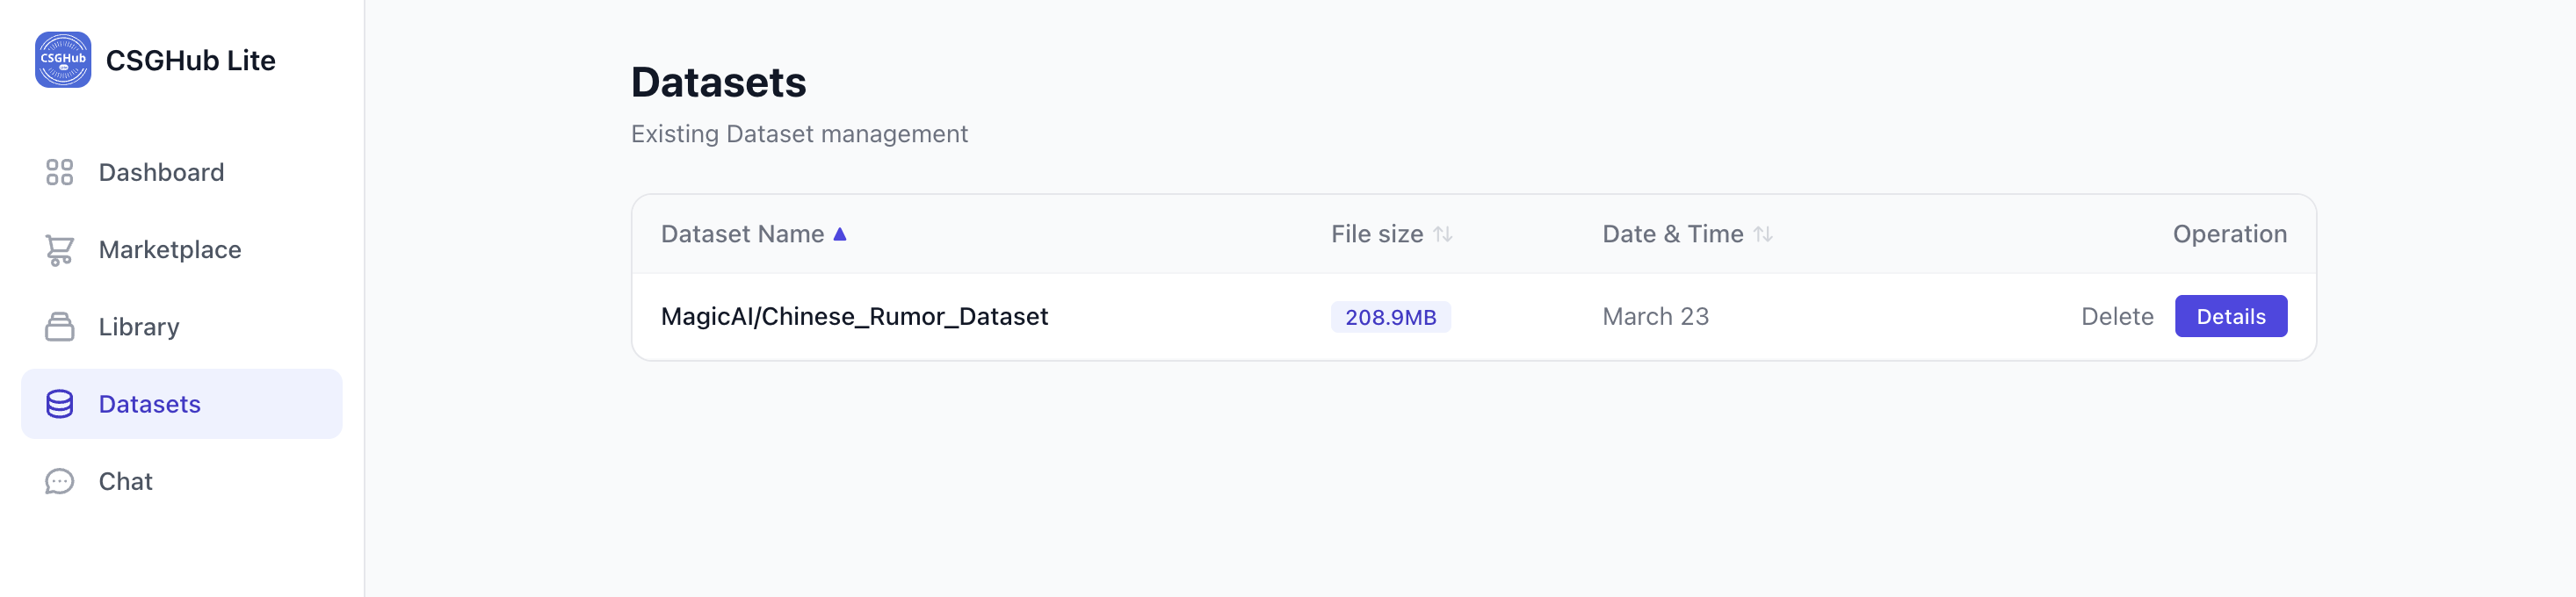
Task: Open the Library menu label
Action: click(139, 327)
